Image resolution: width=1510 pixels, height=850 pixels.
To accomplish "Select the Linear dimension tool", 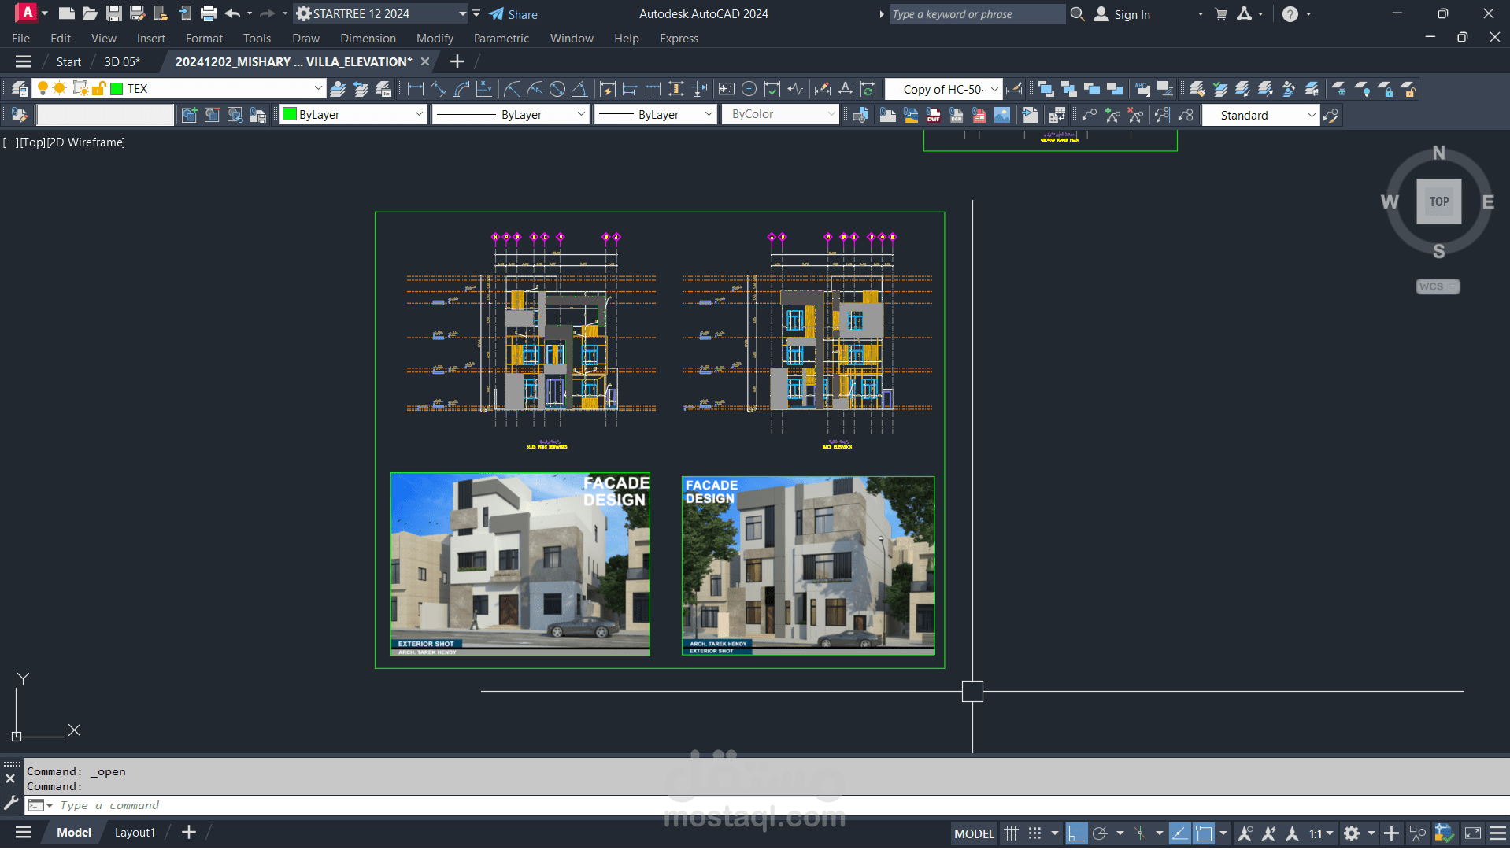I will click(x=416, y=89).
